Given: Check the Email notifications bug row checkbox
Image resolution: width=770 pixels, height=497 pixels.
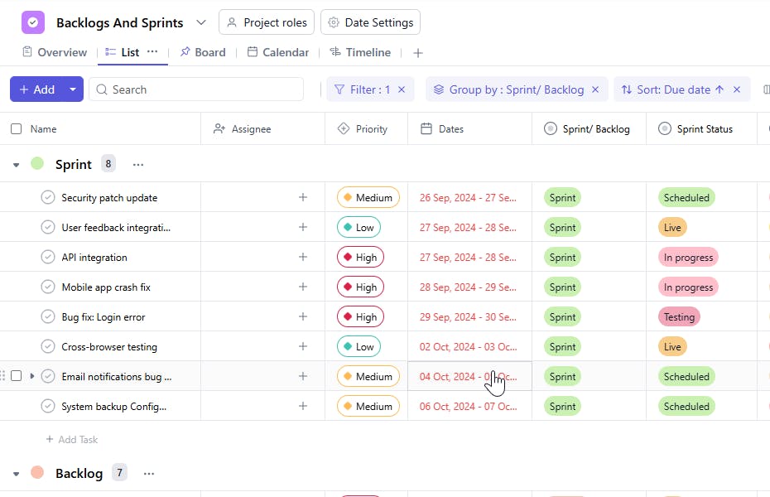Looking at the screenshot, I should (17, 376).
